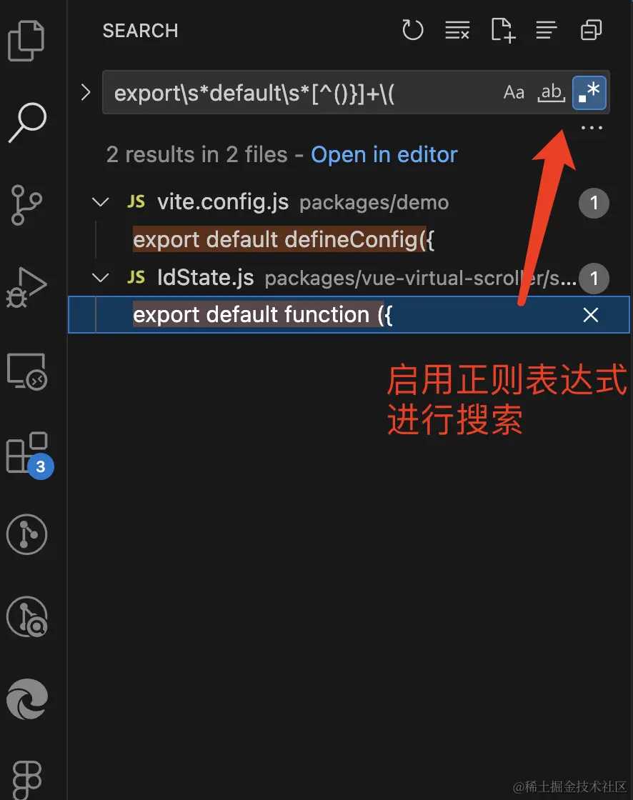Toggle search details three-dot button
633x800 pixels.
coord(592,128)
